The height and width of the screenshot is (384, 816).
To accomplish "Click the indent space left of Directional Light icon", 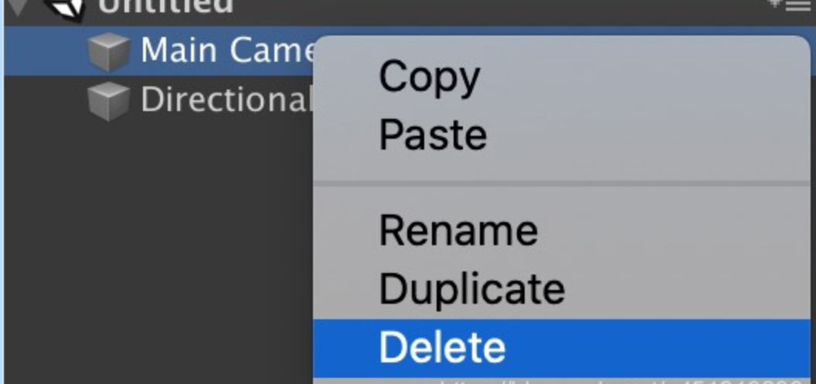I will point(46,100).
